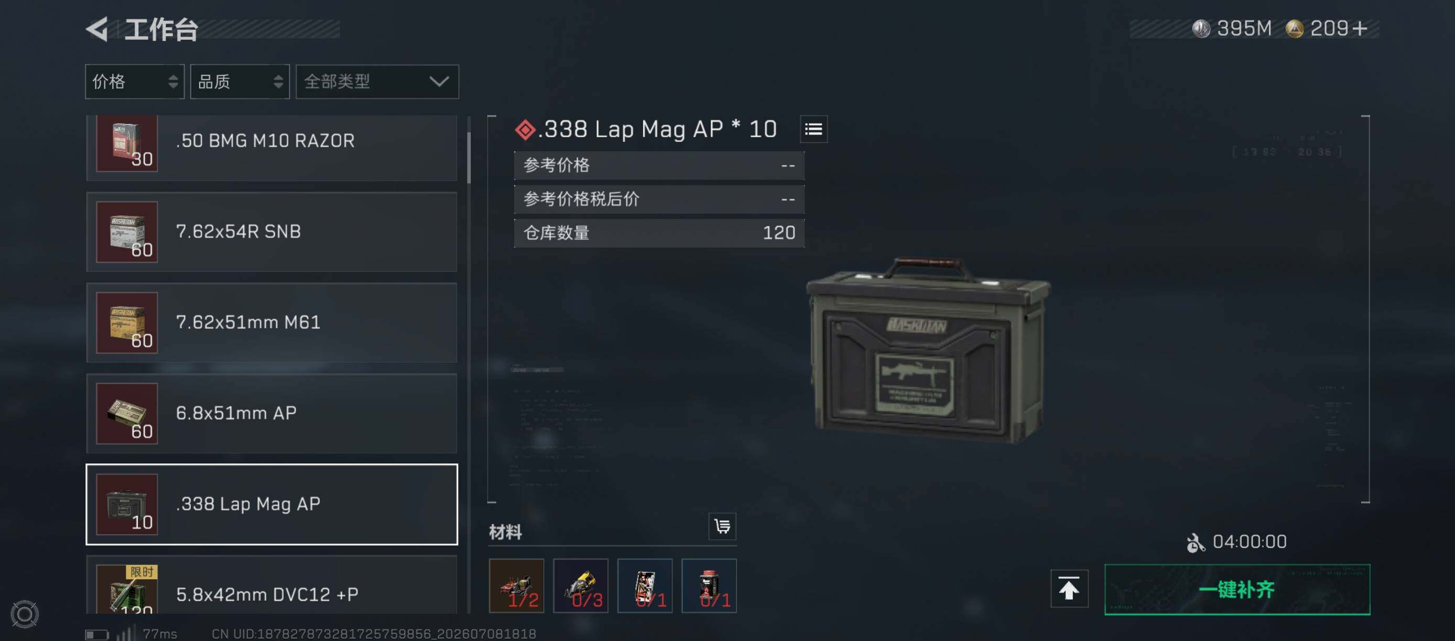Select 7.62x54R SNB recipe entry
The image size is (1455, 641).
(271, 231)
